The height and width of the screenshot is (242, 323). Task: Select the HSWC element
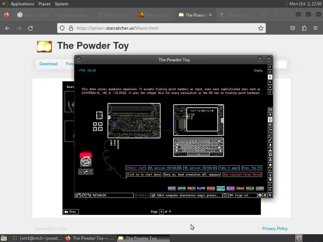click(240, 188)
